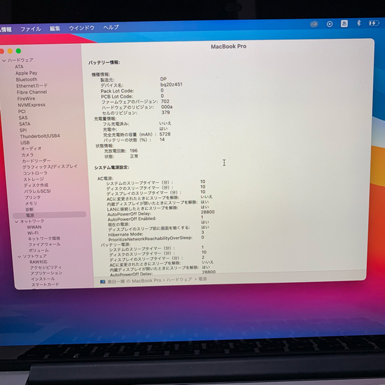This screenshot has height=385, width=385.
Task: Click the バッテリー情報 heading
Action: pos(104,63)
